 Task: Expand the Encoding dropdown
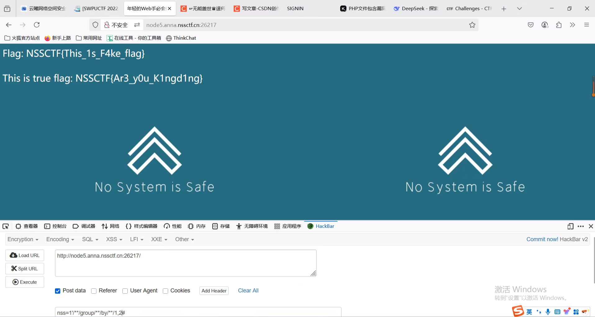coord(60,239)
